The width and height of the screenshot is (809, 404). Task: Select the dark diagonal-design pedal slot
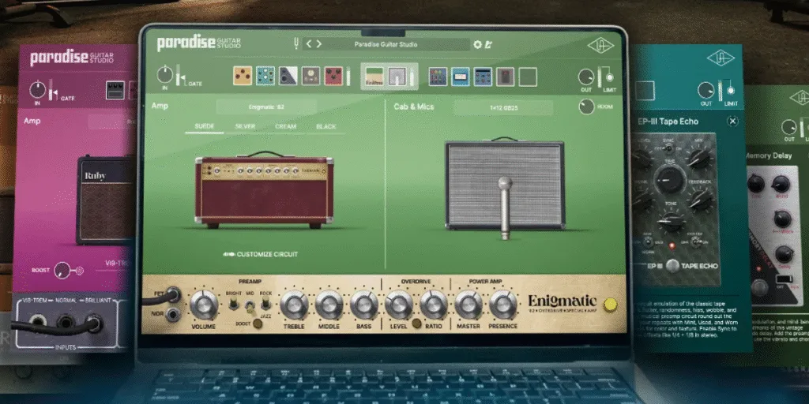click(x=288, y=76)
